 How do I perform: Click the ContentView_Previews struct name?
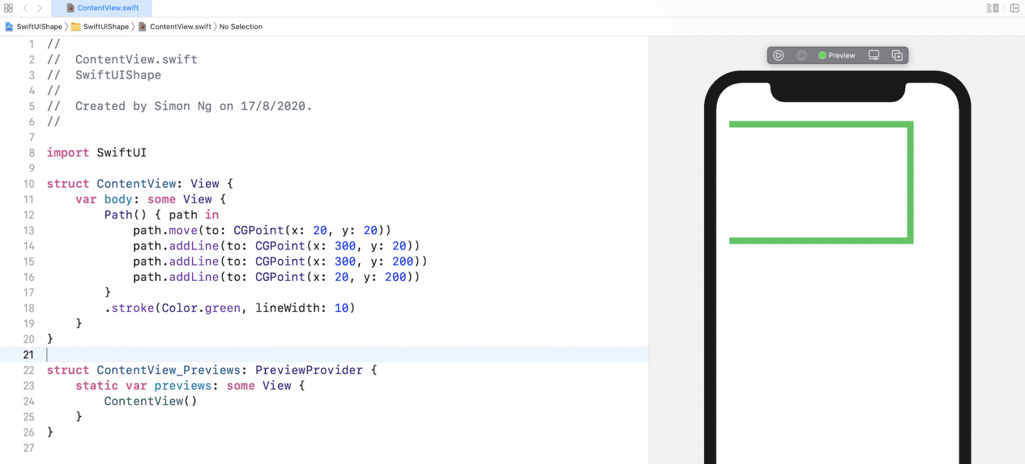tap(168, 371)
